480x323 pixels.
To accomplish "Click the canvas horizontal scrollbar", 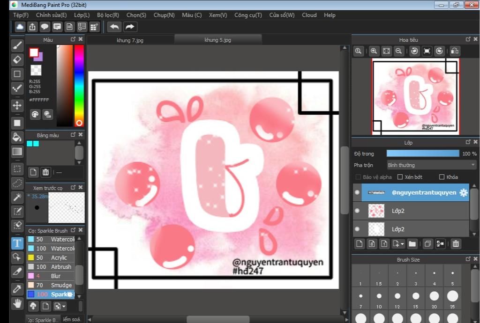I will click(x=217, y=320).
